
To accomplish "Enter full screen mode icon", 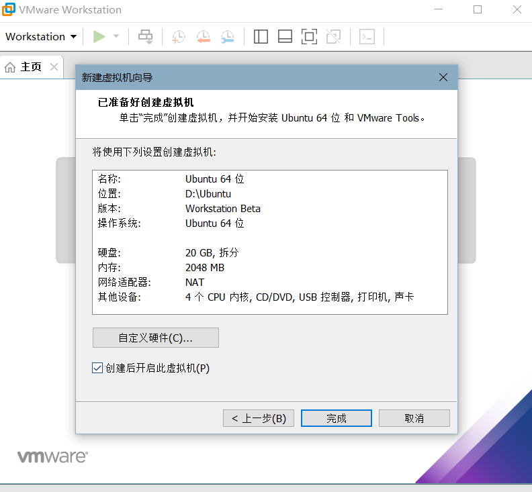I will click(x=309, y=37).
